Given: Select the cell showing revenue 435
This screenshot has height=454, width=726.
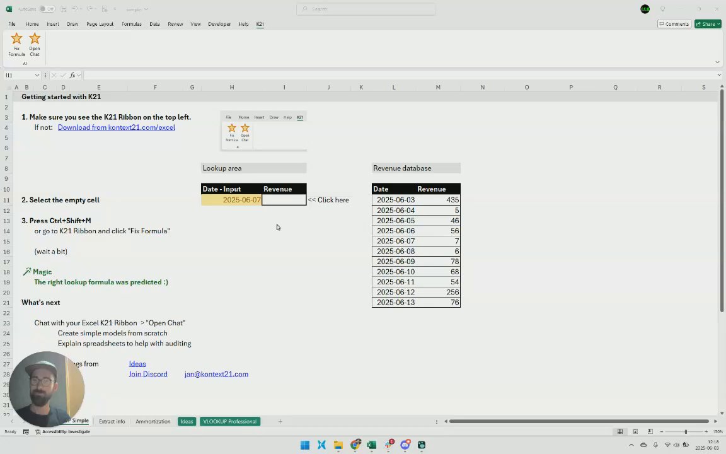Looking at the screenshot, I should pos(438,200).
